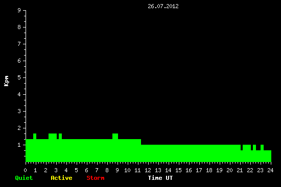
Task: Click the 26.07.2012 date title
Action: [163, 6]
